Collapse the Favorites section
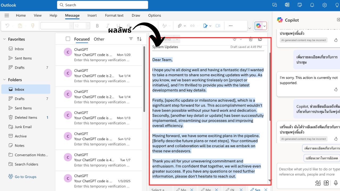The width and height of the screenshot is (340, 191). (x=4, y=39)
